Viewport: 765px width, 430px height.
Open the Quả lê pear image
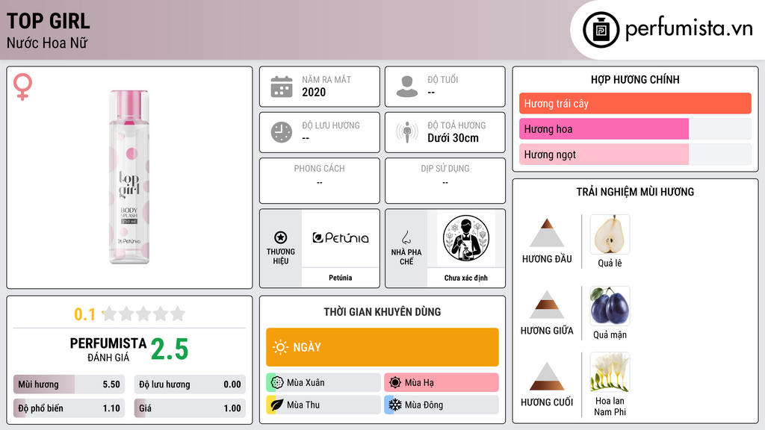point(610,234)
